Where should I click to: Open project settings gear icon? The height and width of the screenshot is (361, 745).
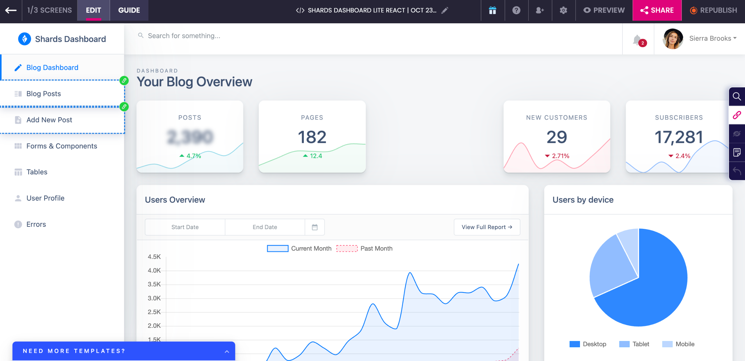[563, 10]
